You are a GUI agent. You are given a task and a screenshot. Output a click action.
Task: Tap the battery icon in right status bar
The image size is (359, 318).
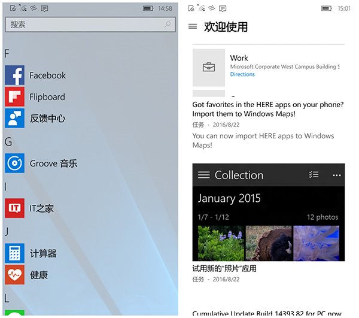(x=326, y=8)
